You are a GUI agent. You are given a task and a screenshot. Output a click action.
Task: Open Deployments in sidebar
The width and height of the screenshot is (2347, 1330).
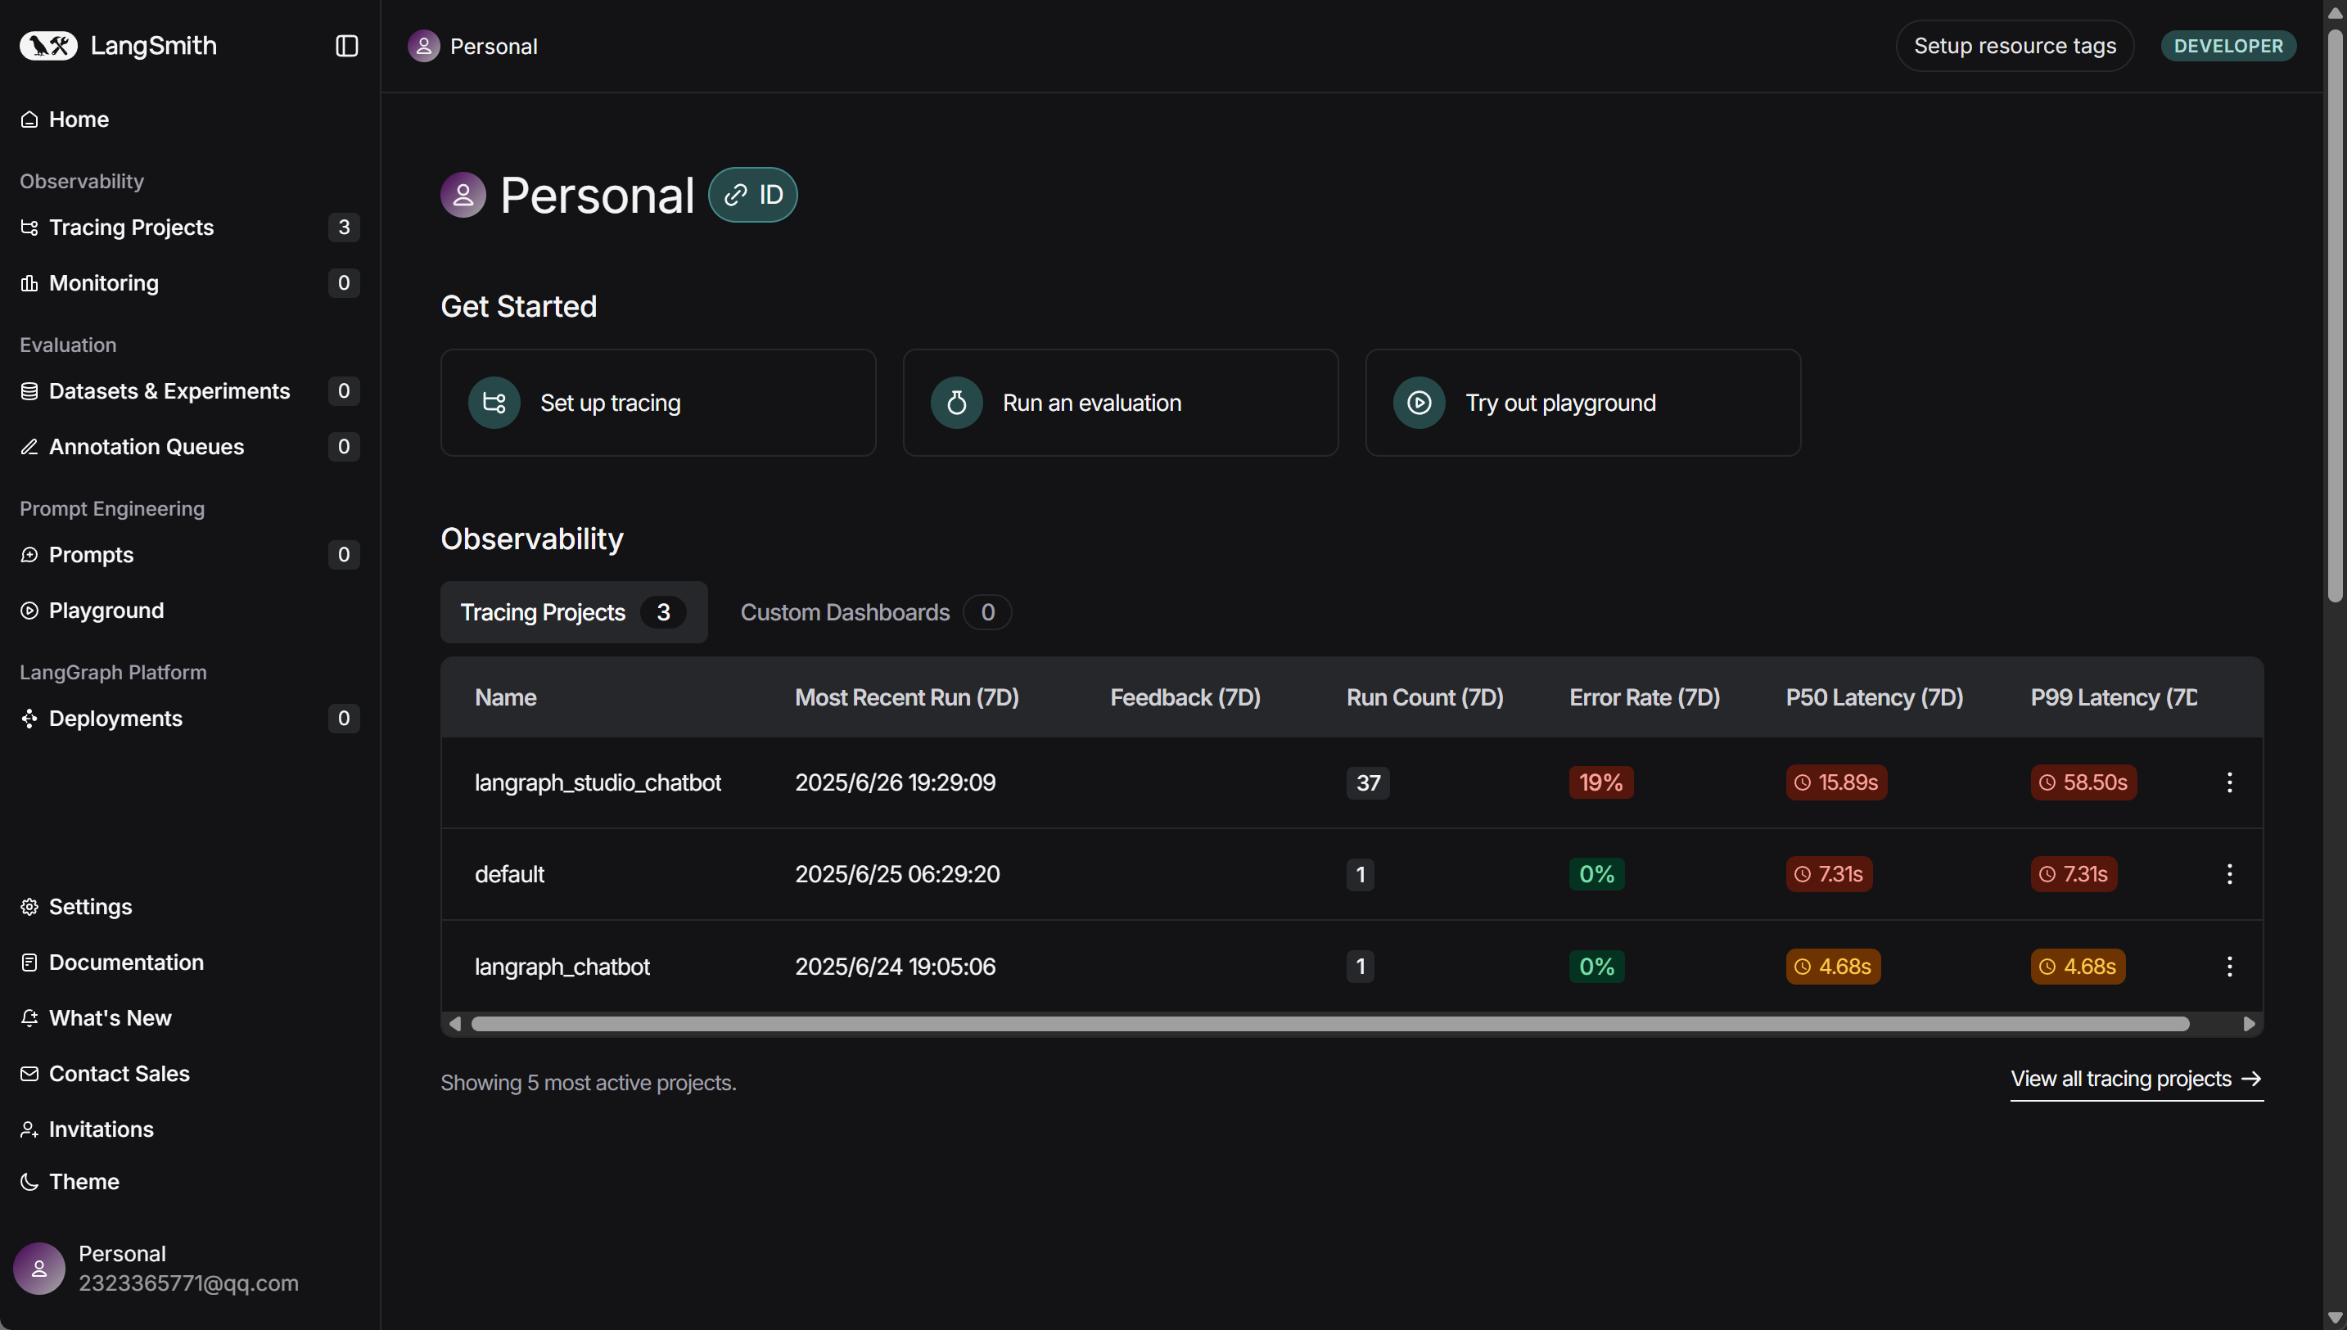190,719
